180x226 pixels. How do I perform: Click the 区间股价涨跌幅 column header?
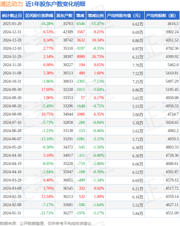coord(39,15)
